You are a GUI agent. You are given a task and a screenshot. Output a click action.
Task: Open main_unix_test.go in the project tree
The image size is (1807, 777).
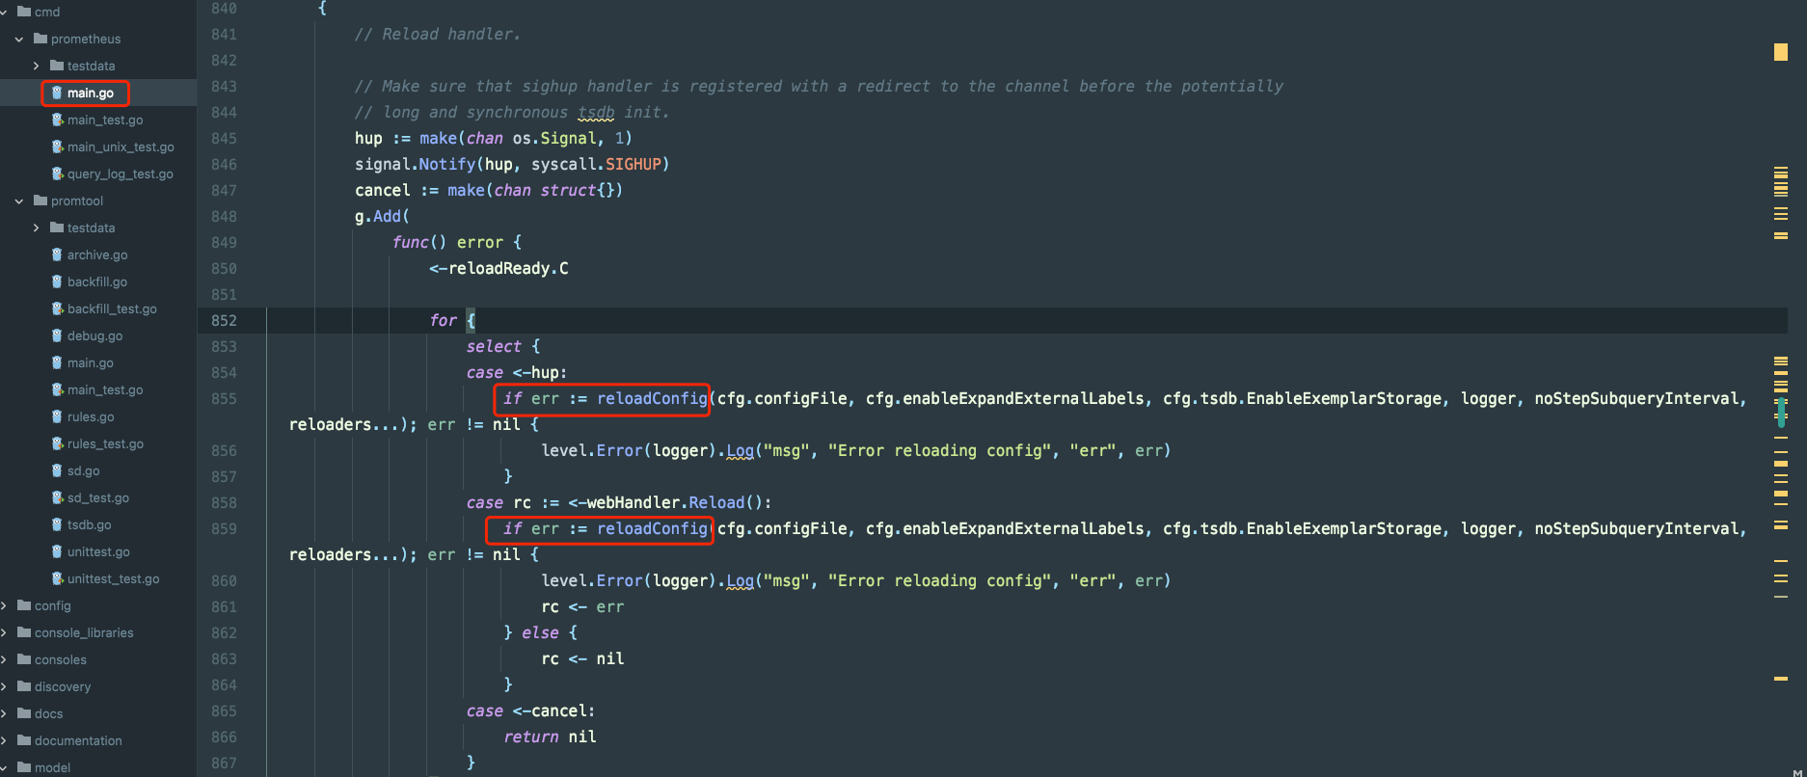[x=120, y=147]
